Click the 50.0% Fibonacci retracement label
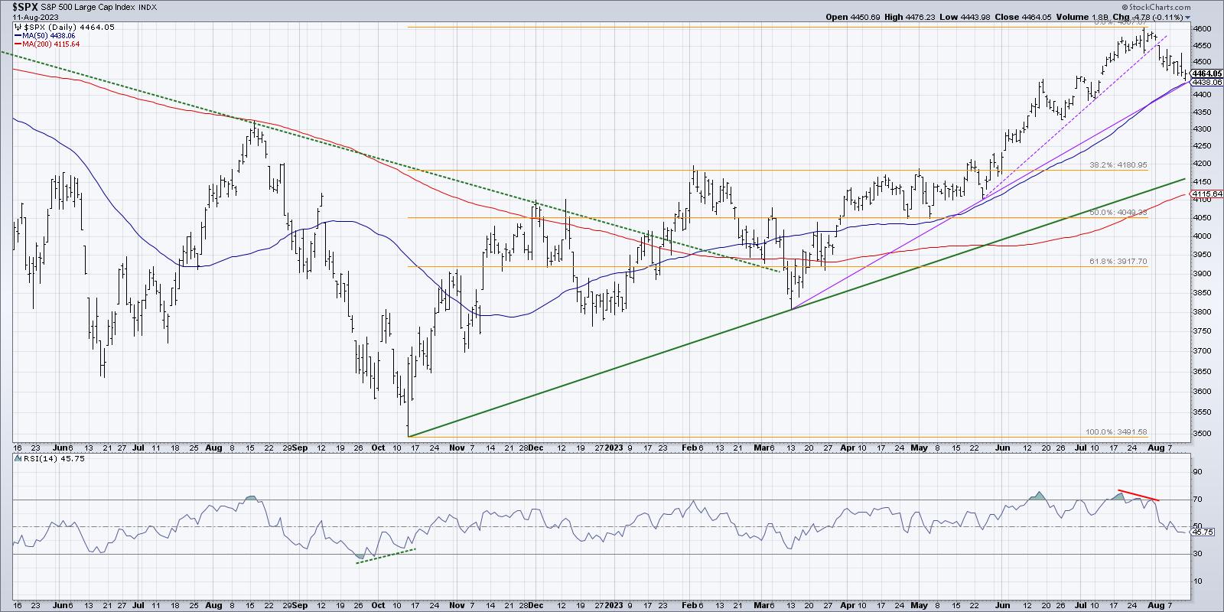 point(1117,212)
